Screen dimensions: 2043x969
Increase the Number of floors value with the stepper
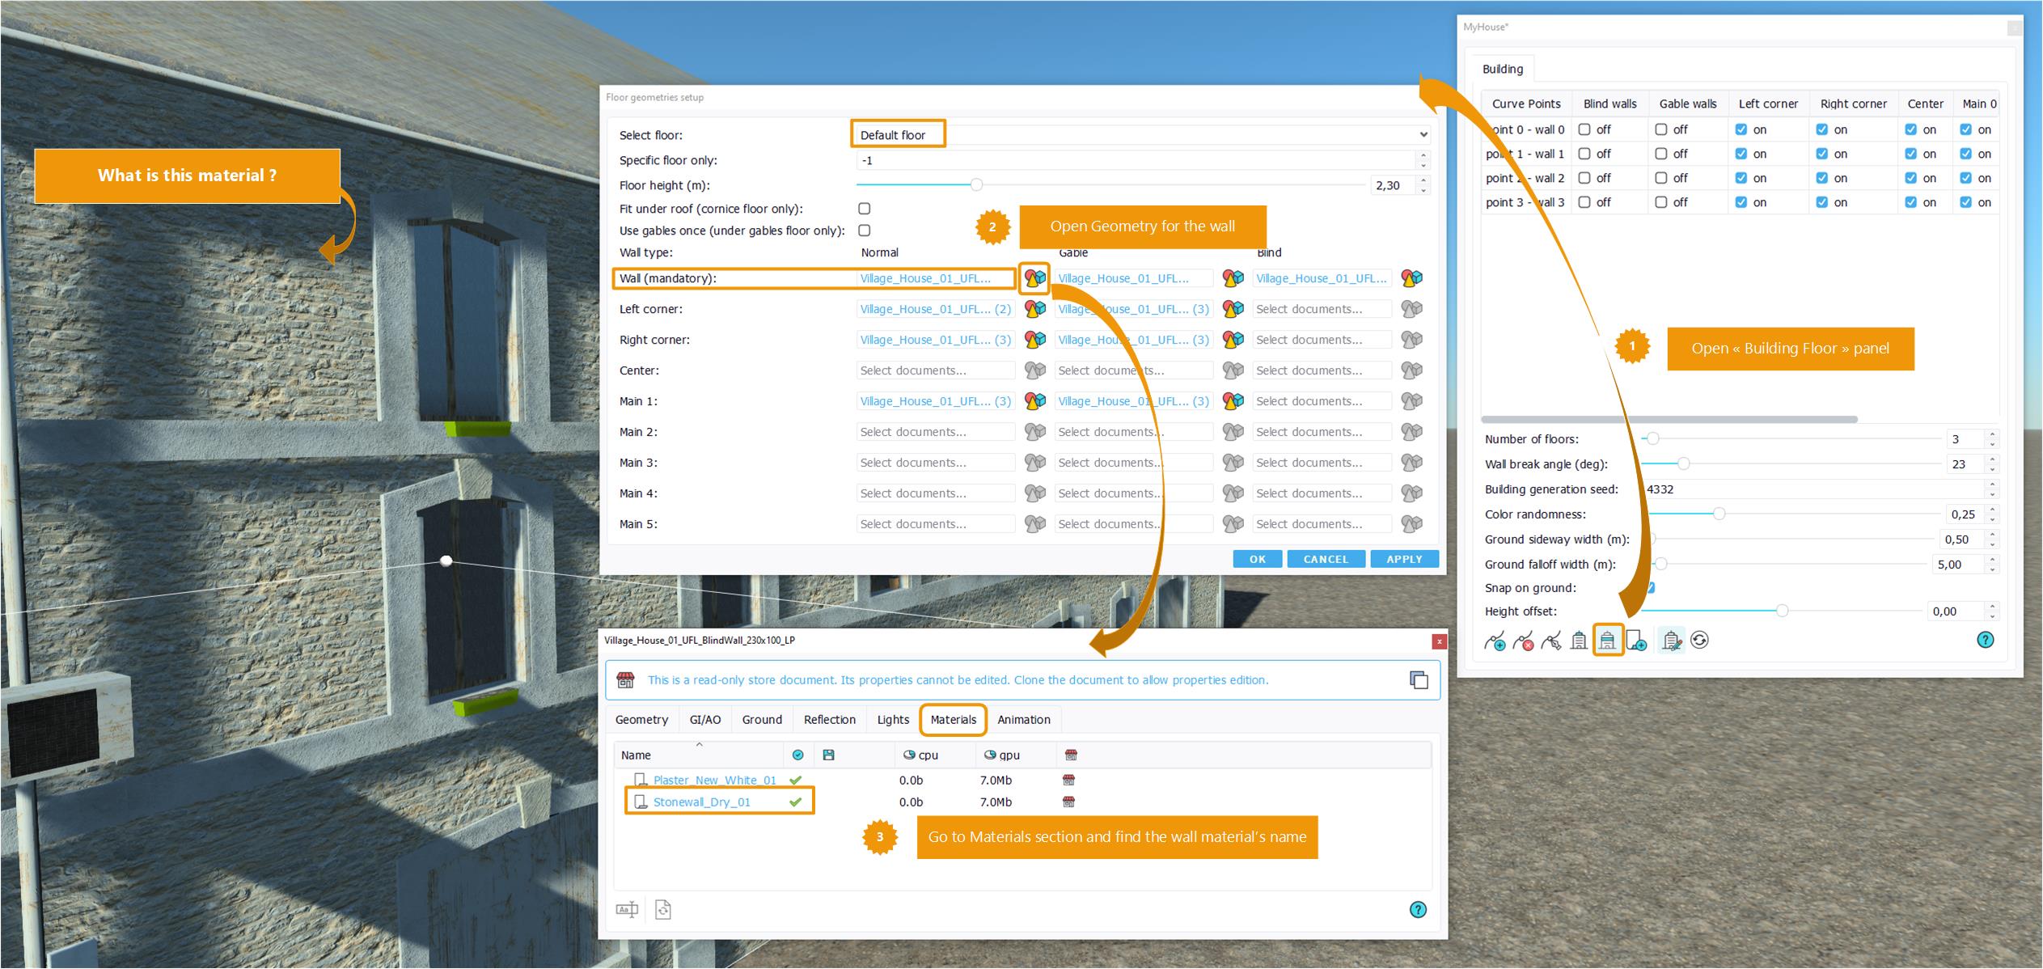tap(1992, 434)
